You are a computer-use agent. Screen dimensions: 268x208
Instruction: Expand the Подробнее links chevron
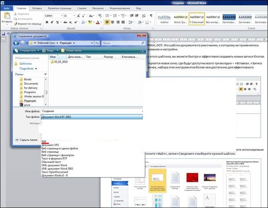[x=36, y=69]
